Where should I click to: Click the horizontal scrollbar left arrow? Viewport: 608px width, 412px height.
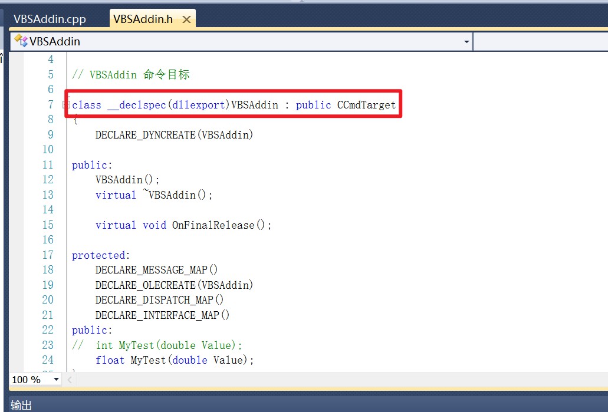[x=71, y=380]
